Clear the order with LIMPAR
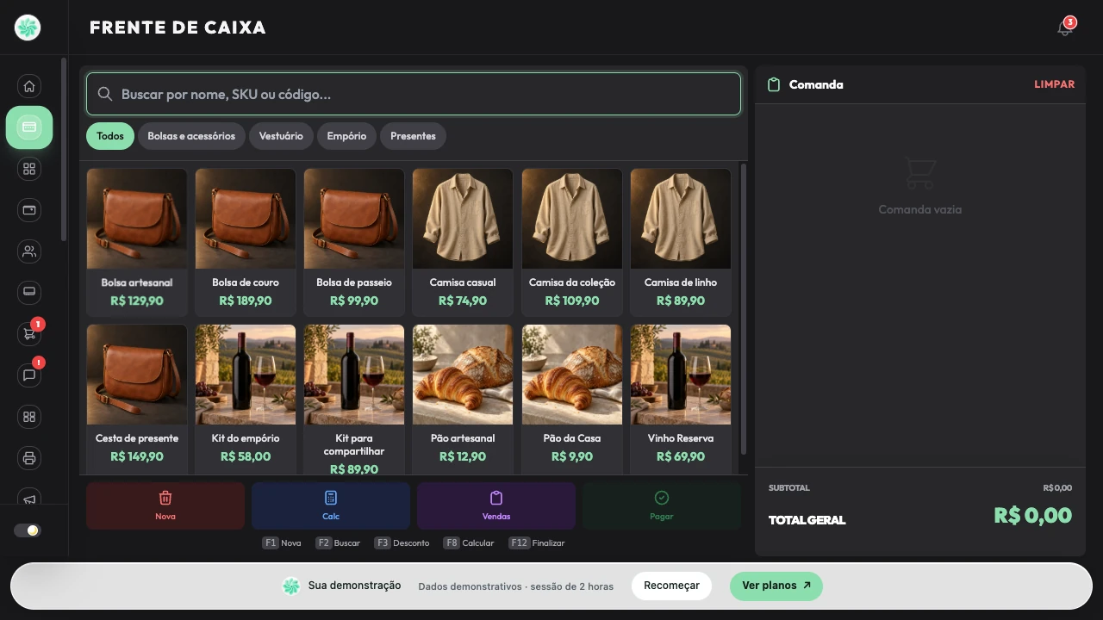This screenshot has height=620, width=1103. pyautogui.click(x=1055, y=84)
